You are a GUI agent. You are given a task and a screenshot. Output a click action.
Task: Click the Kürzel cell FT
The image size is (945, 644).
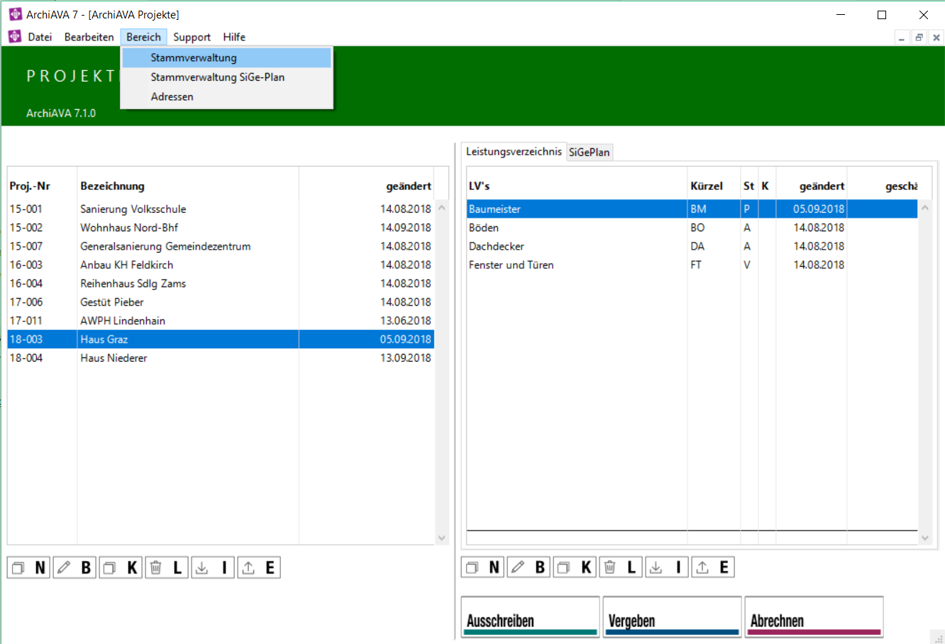pos(696,265)
